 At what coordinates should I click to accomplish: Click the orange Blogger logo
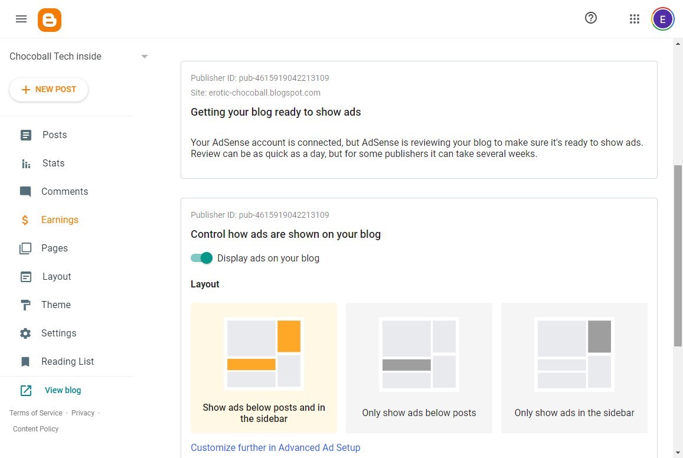click(49, 20)
